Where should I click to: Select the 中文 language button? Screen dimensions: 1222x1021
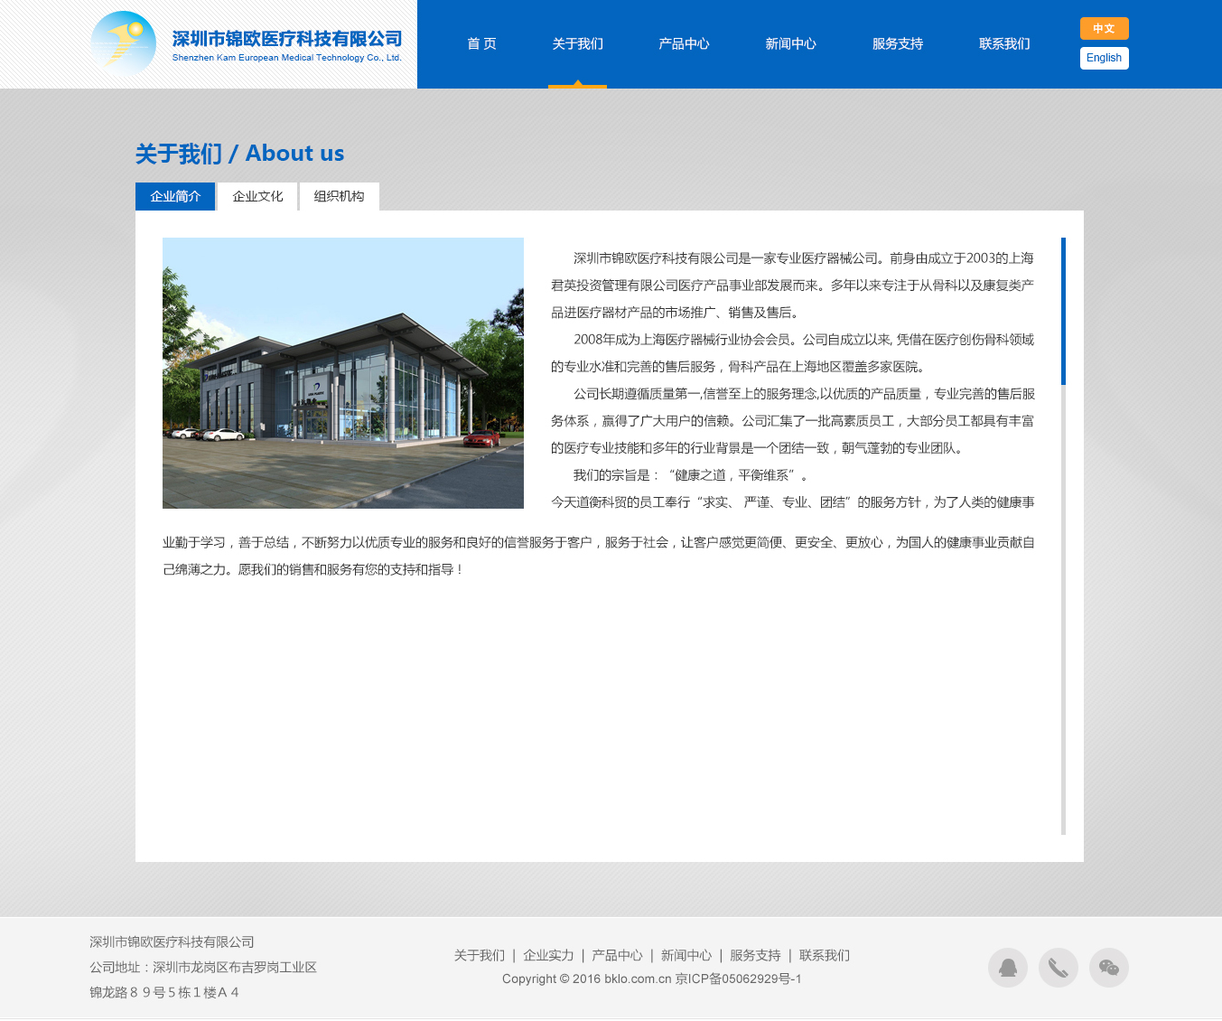coord(1104,28)
